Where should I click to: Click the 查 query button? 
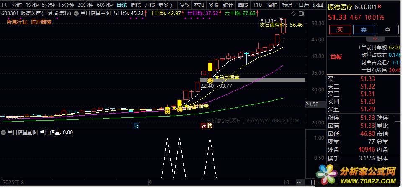[x=387, y=30]
